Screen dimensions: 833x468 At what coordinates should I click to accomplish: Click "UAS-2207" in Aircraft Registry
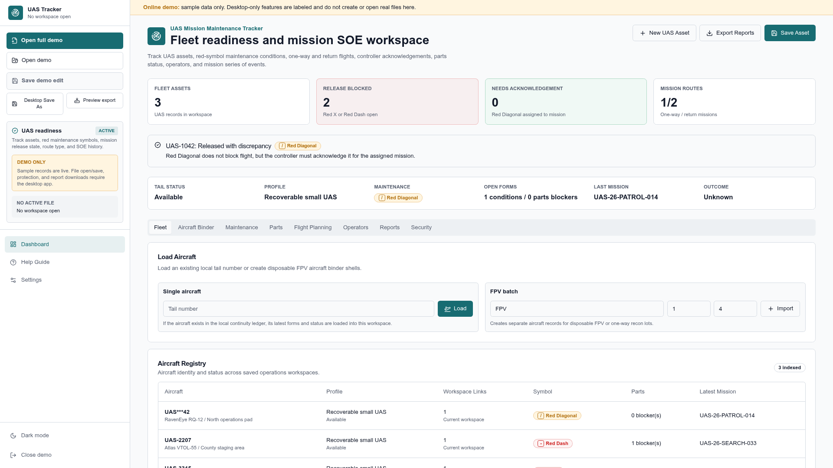coord(178,440)
